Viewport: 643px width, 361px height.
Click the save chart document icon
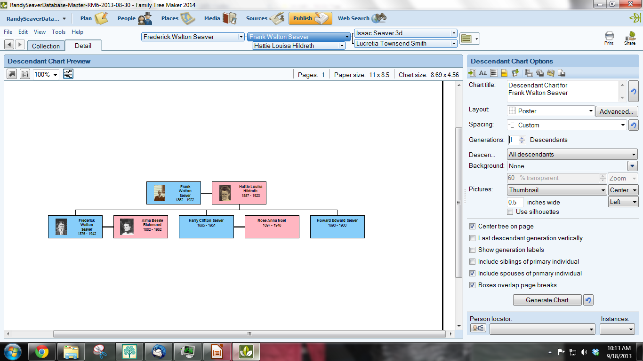[x=561, y=73]
